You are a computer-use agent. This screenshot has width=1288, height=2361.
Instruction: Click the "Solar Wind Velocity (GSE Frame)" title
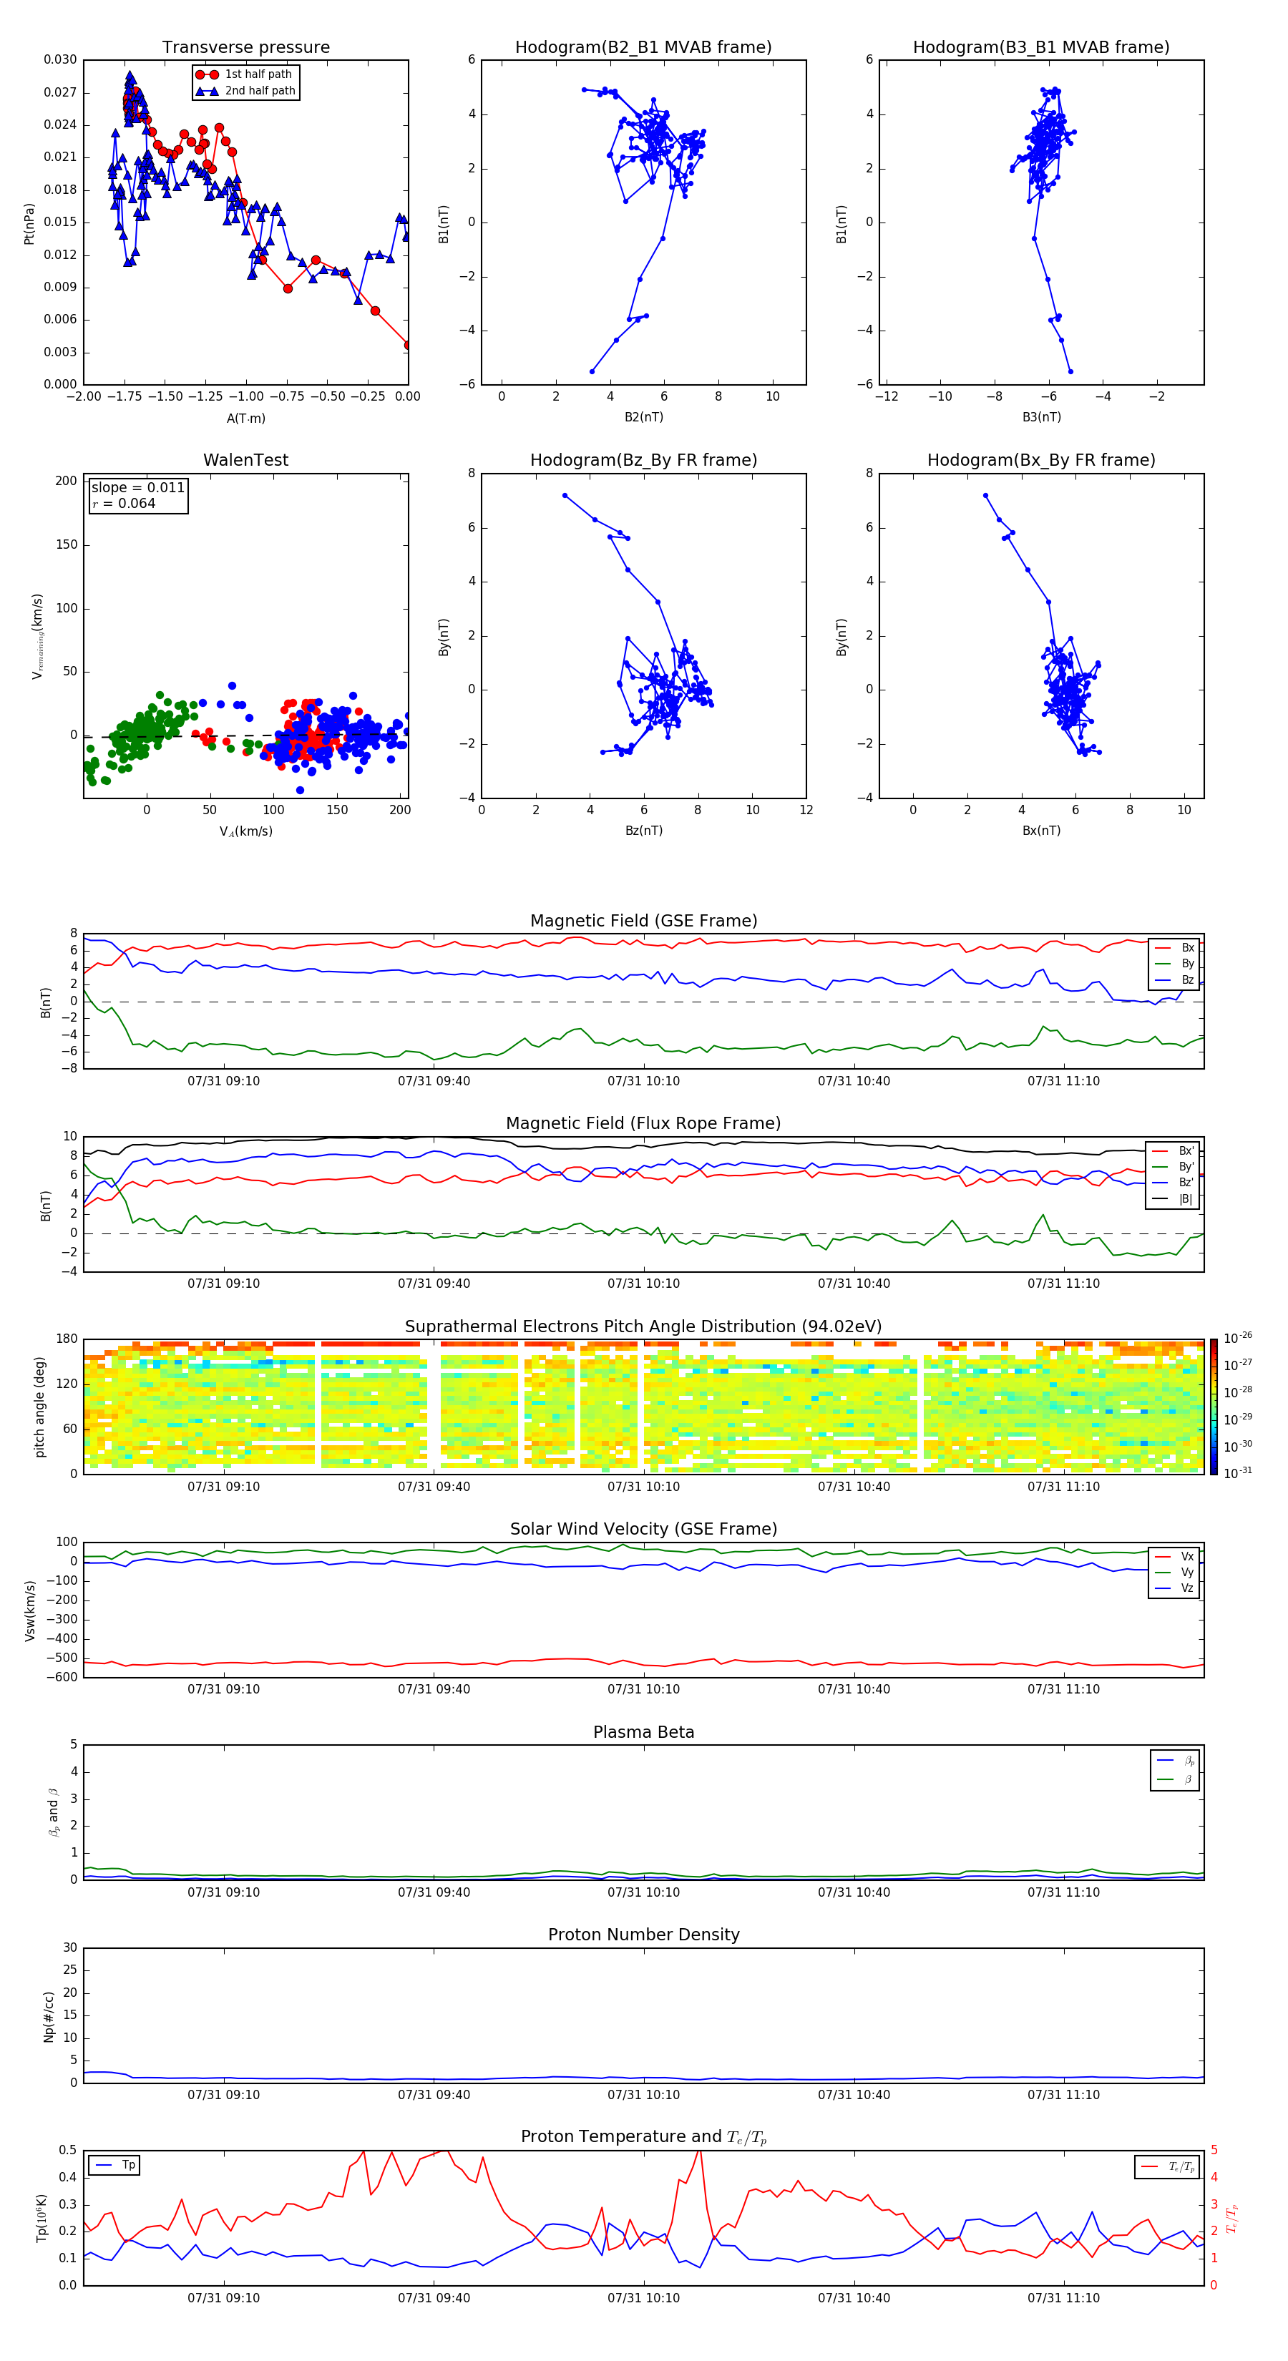(643, 1530)
